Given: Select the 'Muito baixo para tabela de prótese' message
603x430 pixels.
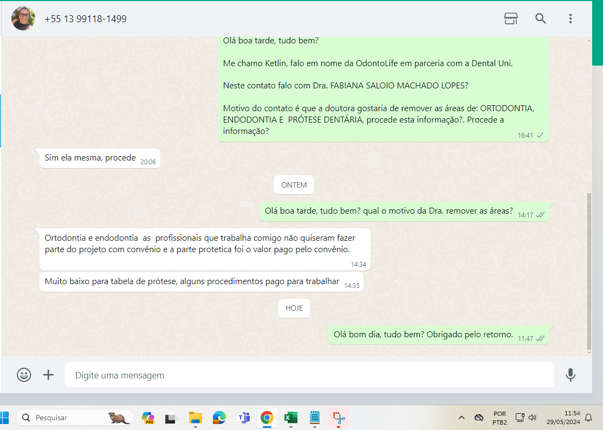Looking at the screenshot, I should (x=201, y=282).
